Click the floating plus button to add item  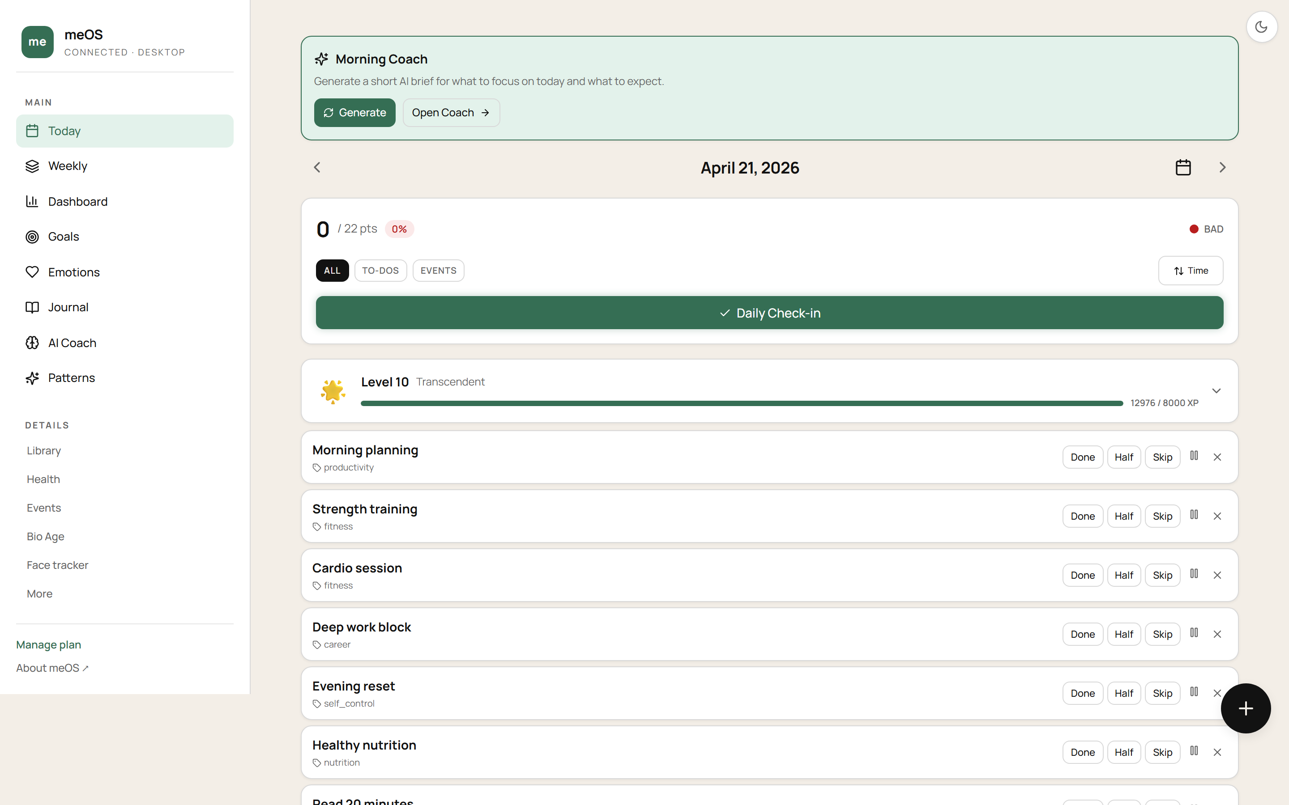click(1246, 708)
